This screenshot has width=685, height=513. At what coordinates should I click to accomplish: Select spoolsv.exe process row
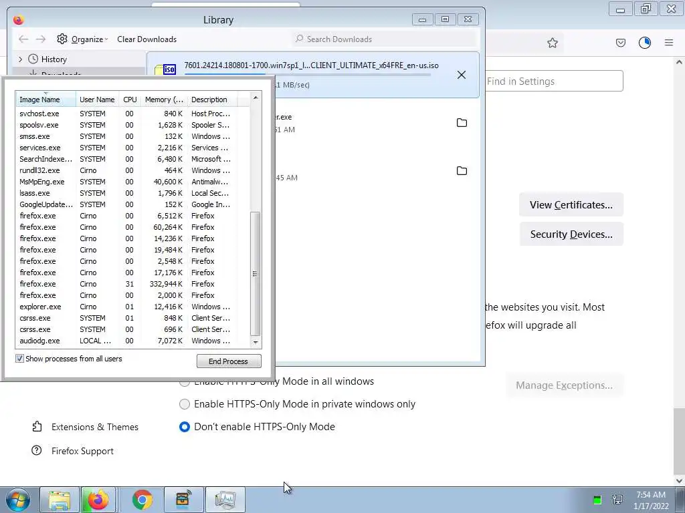click(132, 125)
